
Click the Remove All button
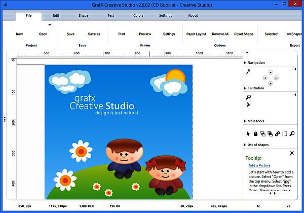click(220, 34)
